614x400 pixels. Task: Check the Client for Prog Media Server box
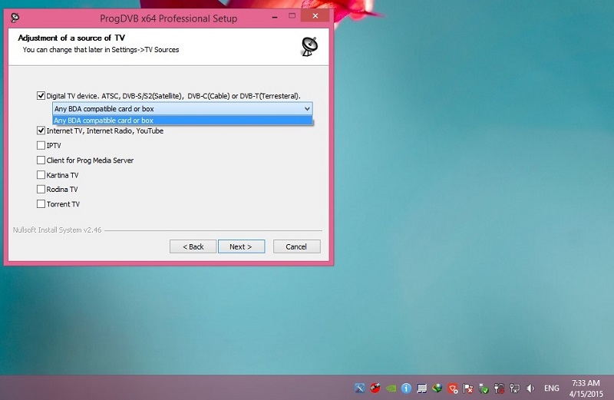(41, 160)
